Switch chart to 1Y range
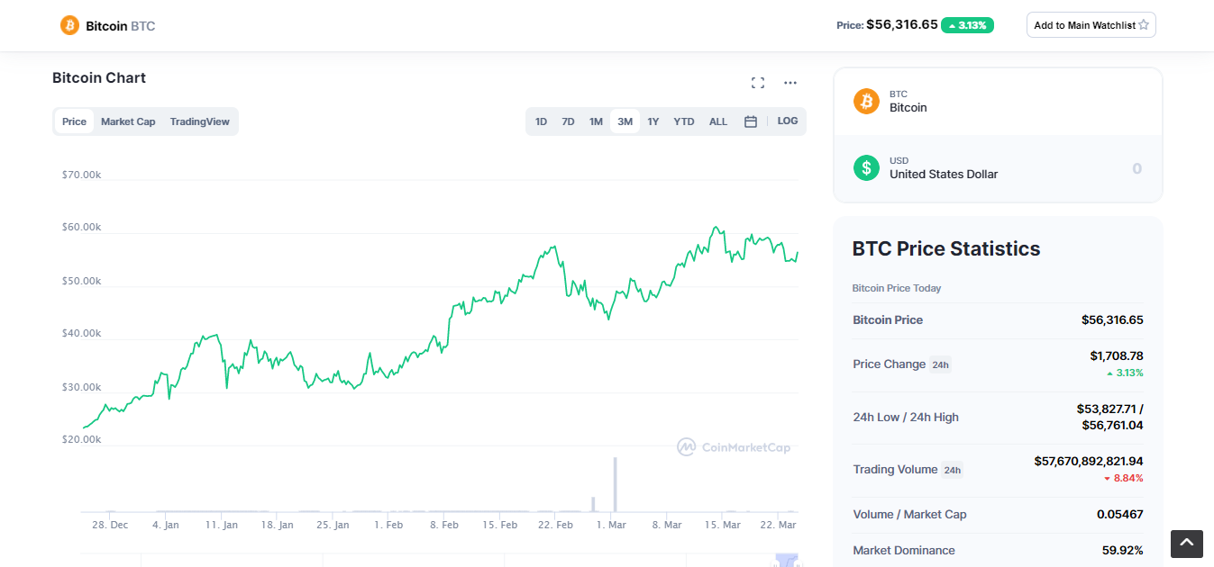The height and width of the screenshot is (567, 1214). pyautogui.click(x=653, y=121)
